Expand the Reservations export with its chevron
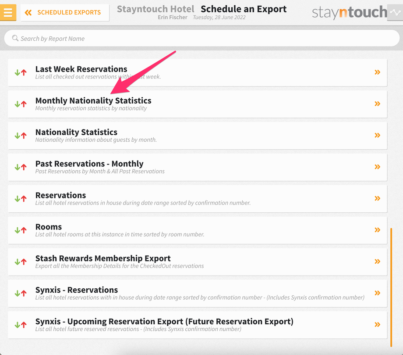The width and height of the screenshot is (403, 355). [x=377, y=198]
